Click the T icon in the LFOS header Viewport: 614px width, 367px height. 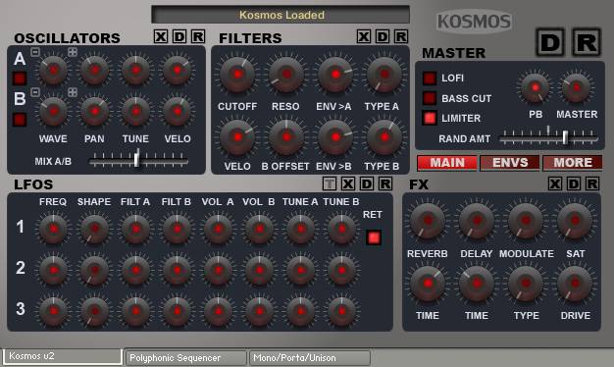tap(330, 183)
